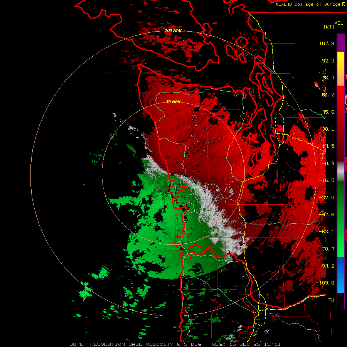Click the VEL legend heading
Viewport: 347px width, 347px height.
click(x=339, y=23)
